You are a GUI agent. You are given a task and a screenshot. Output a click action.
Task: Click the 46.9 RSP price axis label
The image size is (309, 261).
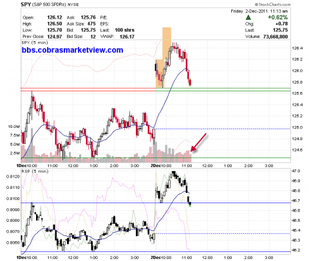click(x=296, y=181)
